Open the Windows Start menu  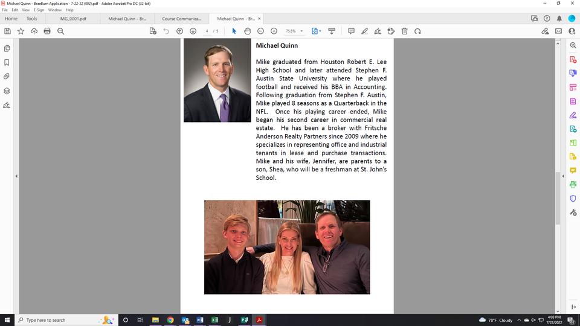coord(7,320)
